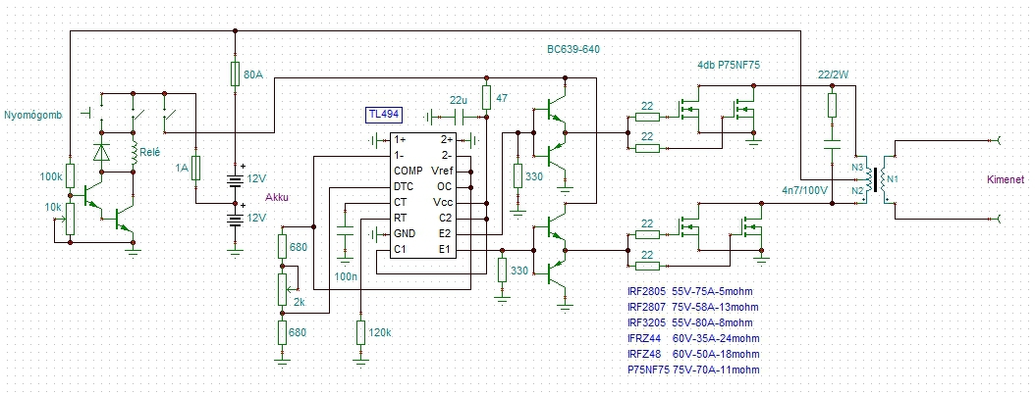Click the 80A value text

point(253,75)
